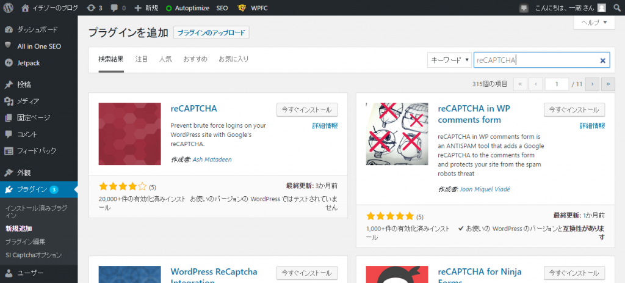
Task: Open 詳細情報 for reCAPTCHA in WP comments form
Action: 592,126
